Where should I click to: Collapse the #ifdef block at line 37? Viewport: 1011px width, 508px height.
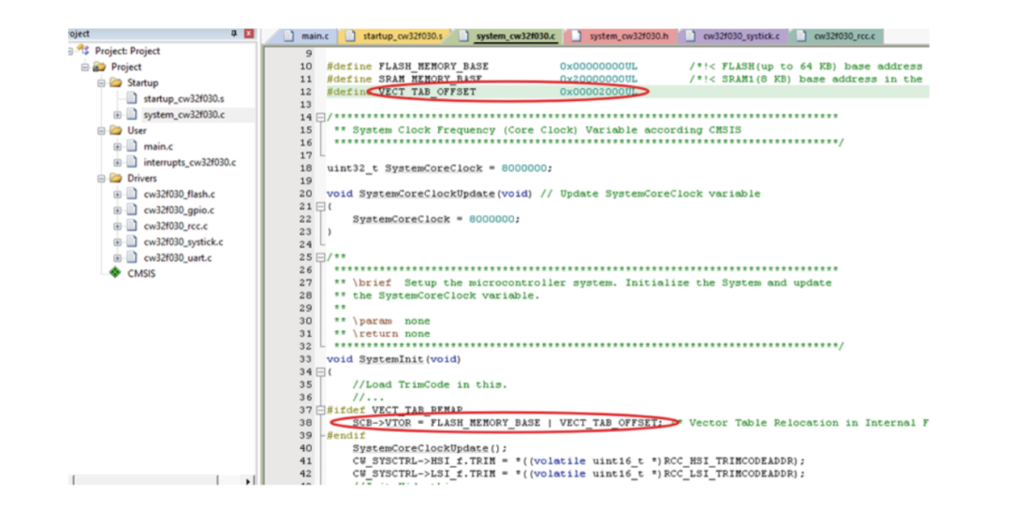[320, 410]
